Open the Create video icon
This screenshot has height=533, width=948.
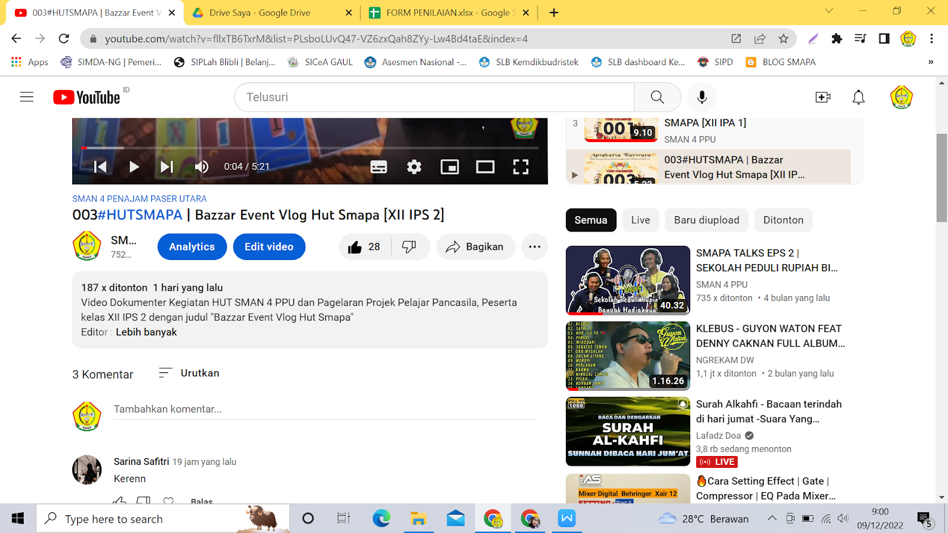tap(823, 97)
